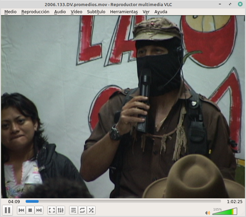Mute audio via speaker icon
Image resolution: width=246 pixels, height=217 pixels.
point(207,213)
